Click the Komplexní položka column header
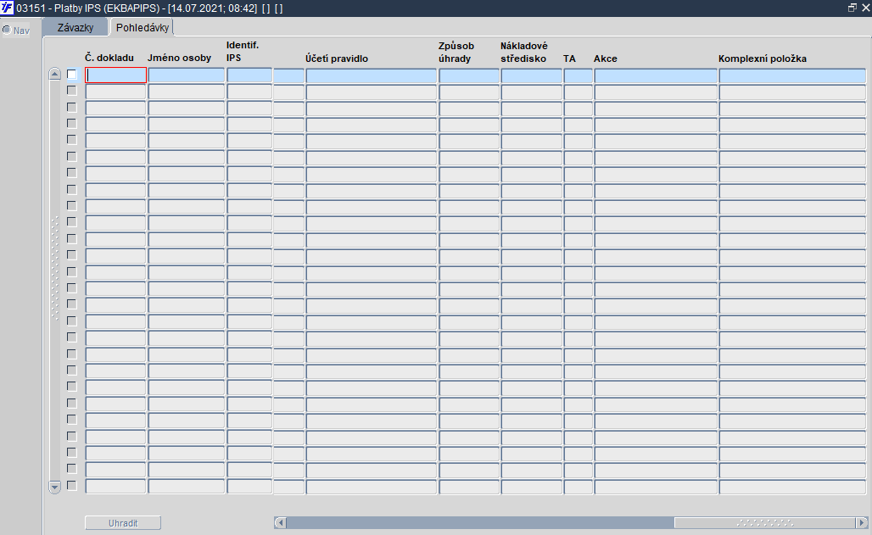Image resolution: width=872 pixels, height=535 pixels. (763, 59)
